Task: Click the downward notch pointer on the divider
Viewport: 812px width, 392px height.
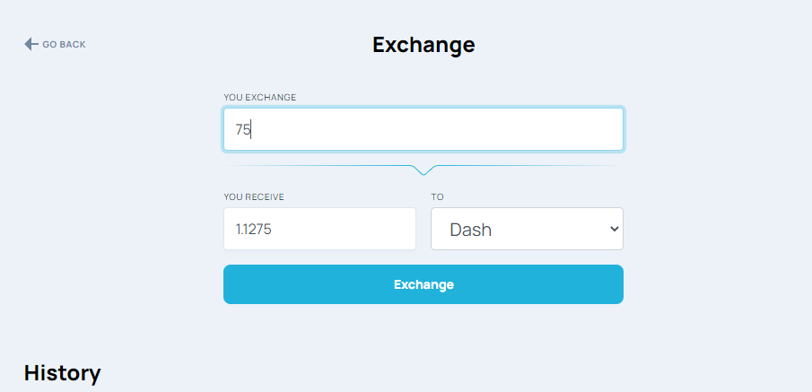Action: pos(423,170)
